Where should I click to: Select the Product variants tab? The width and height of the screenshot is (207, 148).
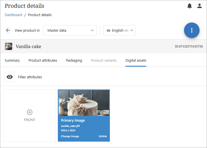(104, 60)
